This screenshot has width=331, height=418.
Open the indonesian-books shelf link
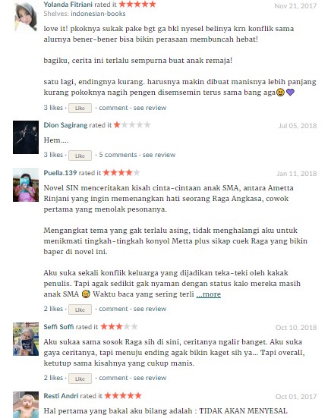(98, 14)
